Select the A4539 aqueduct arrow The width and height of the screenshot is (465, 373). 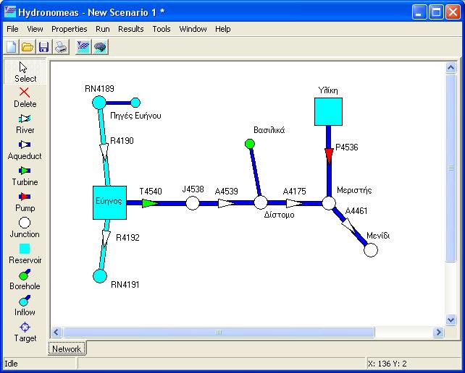click(x=226, y=203)
